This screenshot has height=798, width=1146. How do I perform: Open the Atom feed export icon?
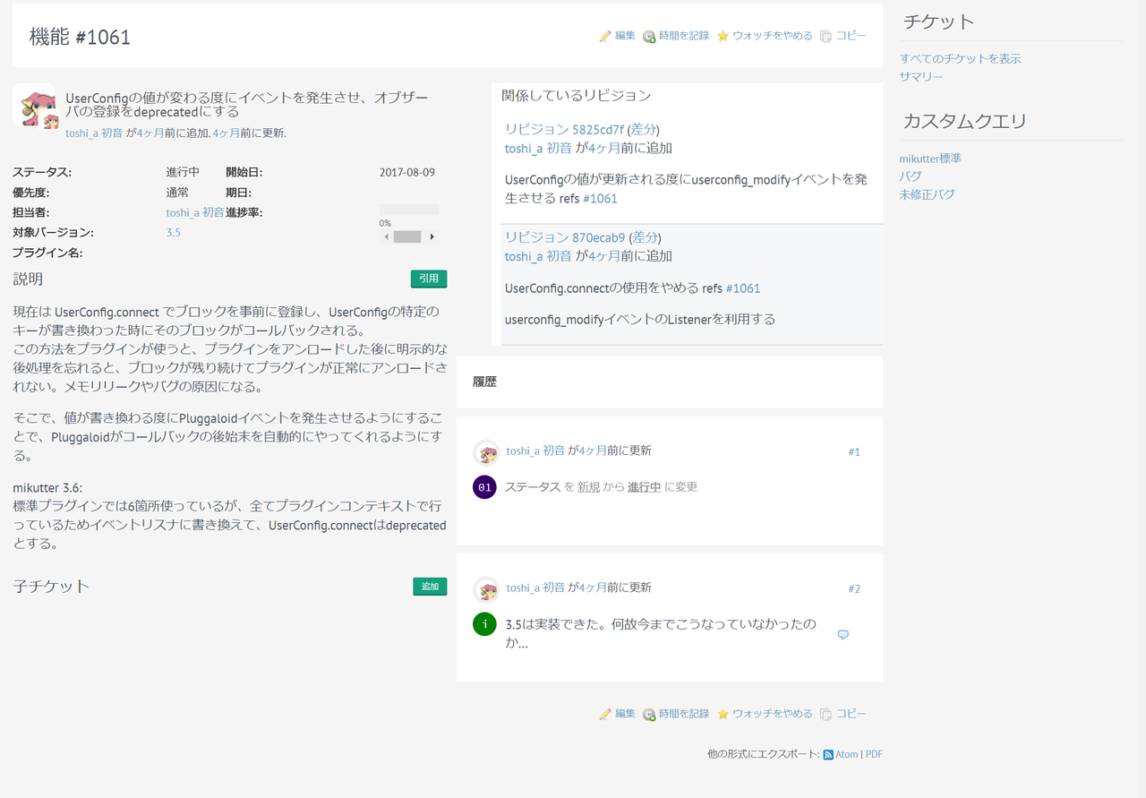(828, 755)
